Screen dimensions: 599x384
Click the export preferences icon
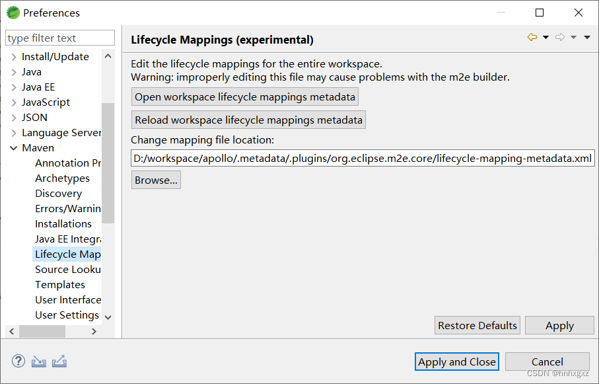tap(59, 361)
